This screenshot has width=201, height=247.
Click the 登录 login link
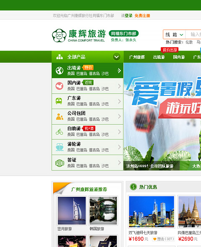click(x=129, y=15)
